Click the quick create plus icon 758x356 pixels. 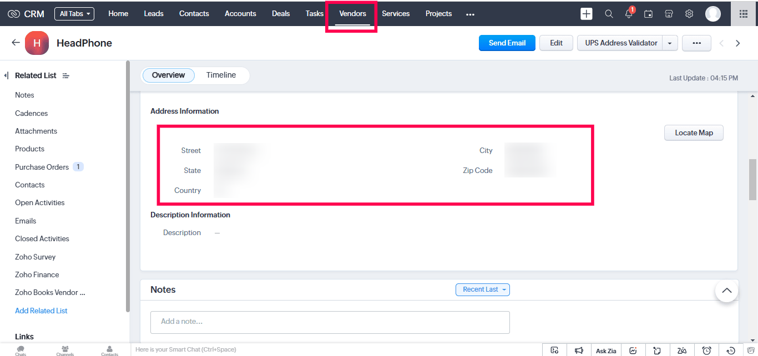pos(587,14)
